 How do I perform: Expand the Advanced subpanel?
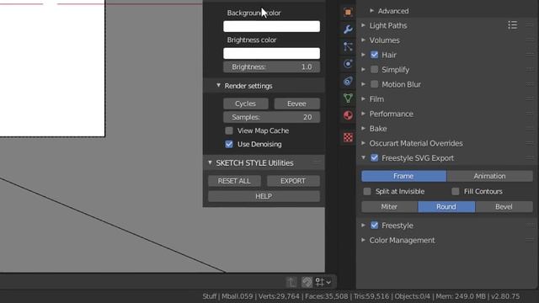click(372, 11)
